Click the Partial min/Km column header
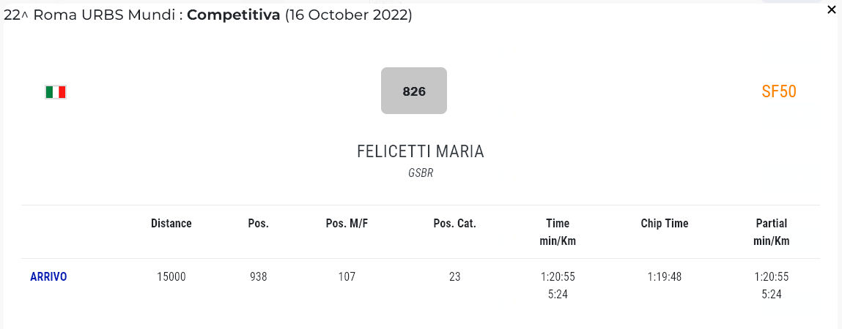842x329 pixels. [x=771, y=232]
